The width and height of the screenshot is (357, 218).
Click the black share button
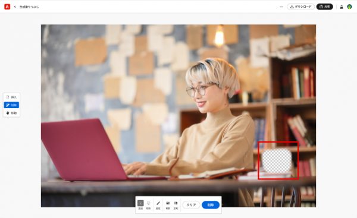point(324,7)
